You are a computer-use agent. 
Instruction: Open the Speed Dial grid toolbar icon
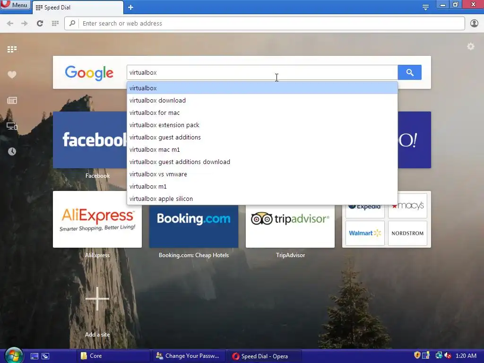tap(55, 24)
